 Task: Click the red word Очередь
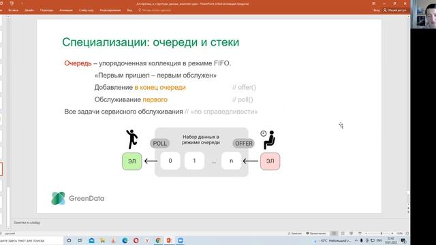78,63
